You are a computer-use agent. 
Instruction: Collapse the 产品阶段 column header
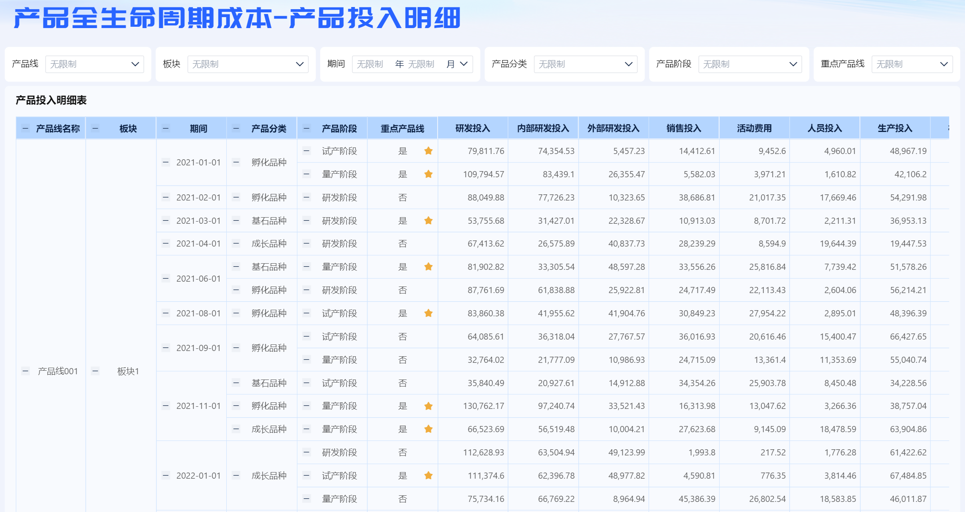pos(307,129)
